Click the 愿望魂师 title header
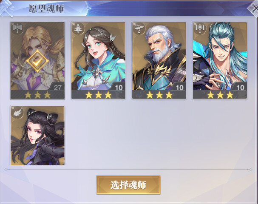The width and height of the screenshot is (258, 204). coord(46,8)
